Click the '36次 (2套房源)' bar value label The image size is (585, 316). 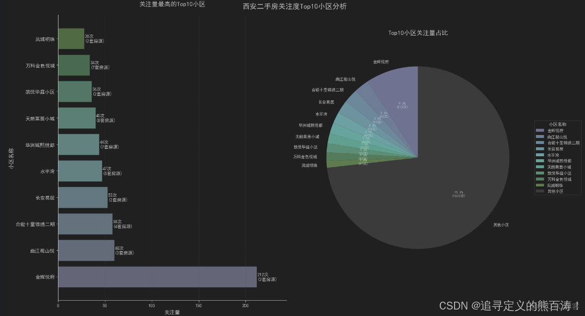pos(102,91)
